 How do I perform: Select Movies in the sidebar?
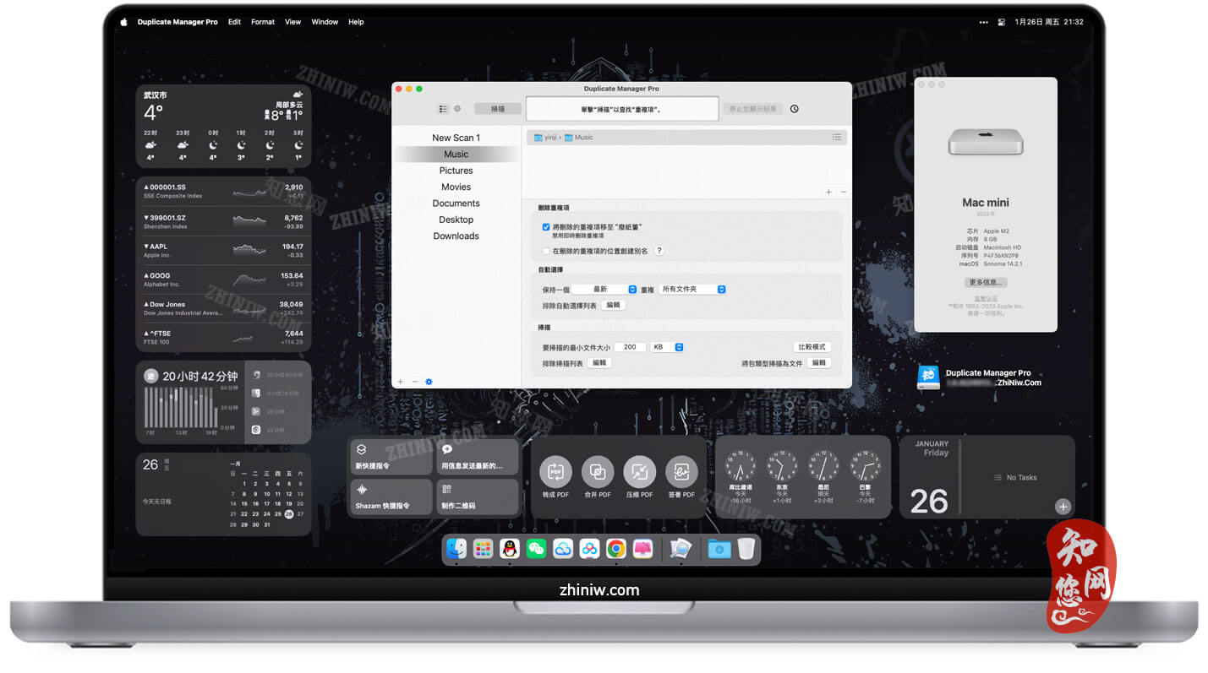click(456, 187)
